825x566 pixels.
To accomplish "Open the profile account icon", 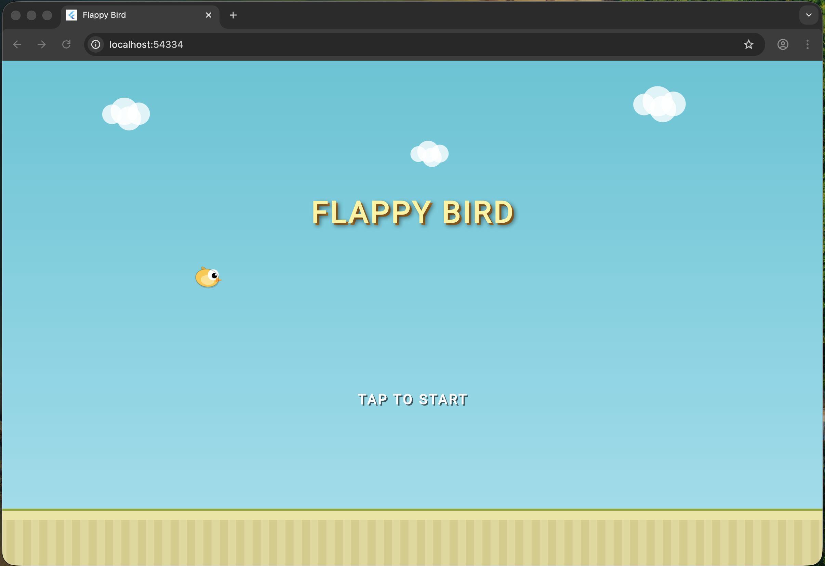I will [x=782, y=44].
